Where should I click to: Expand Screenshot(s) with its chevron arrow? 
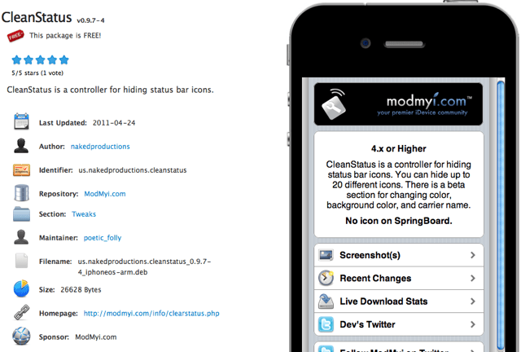[x=472, y=255]
